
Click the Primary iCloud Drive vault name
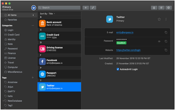8,8
